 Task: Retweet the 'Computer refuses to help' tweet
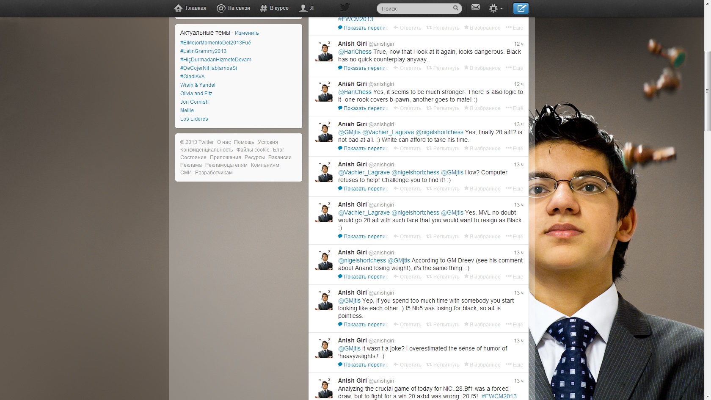(443, 189)
